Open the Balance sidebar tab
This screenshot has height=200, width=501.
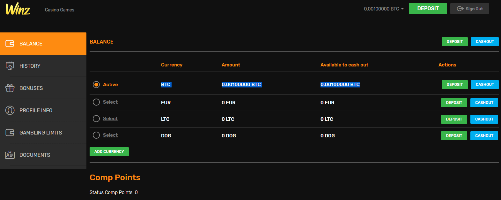[43, 44]
